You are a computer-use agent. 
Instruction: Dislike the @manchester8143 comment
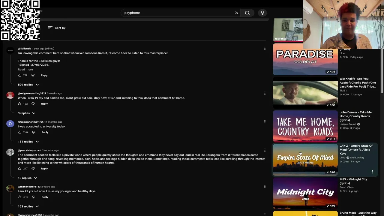(x=34, y=197)
